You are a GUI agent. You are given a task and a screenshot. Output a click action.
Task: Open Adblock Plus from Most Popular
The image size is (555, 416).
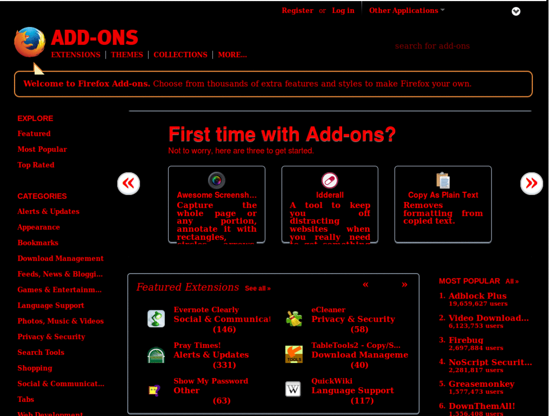(477, 296)
